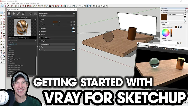
Task: Select the Move tool in top toolbar
Action: (25, 6)
